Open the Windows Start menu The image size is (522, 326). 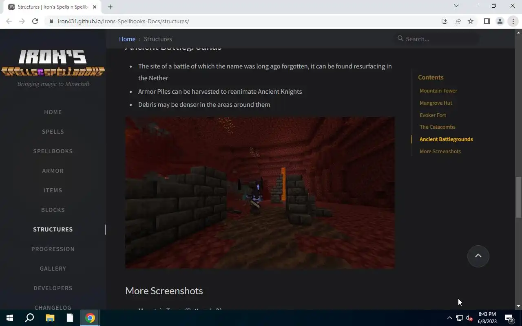coord(10,318)
